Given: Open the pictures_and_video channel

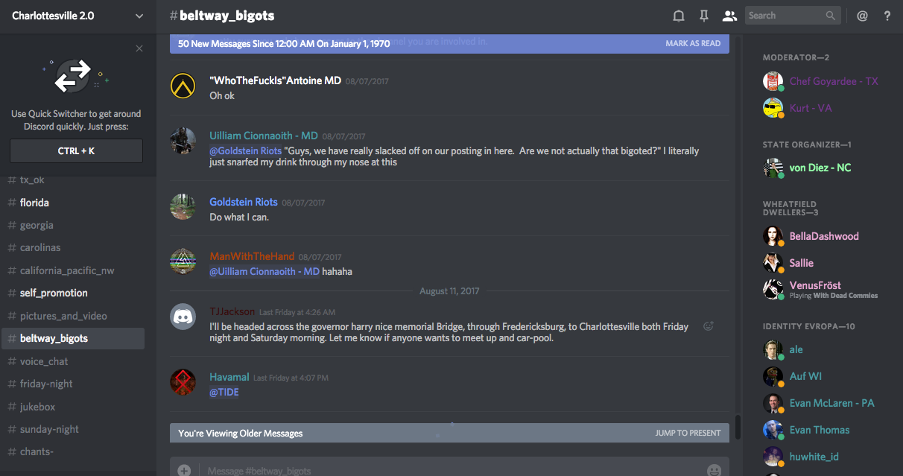Looking at the screenshot, I should 63,316.
